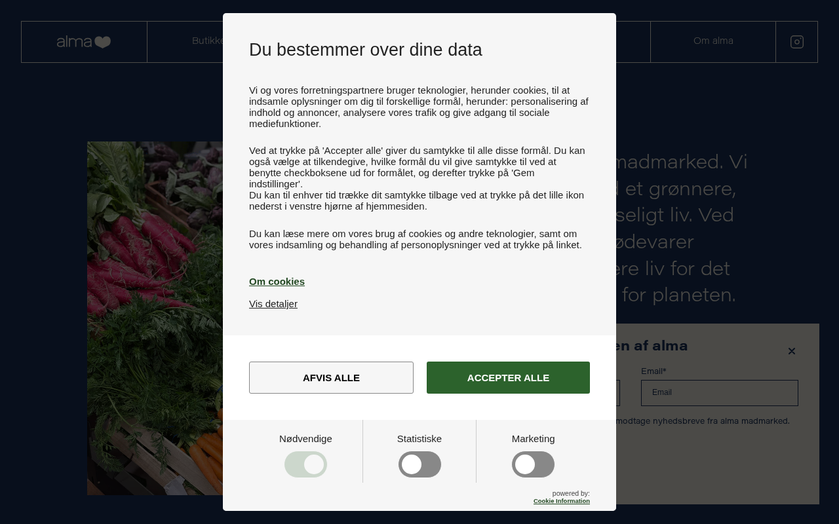Click the Du bestemmer over dine data heading

pyautogui.click(x=366, y=50)
